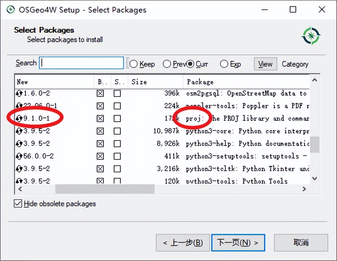The height and width of the screenshot is (261, 337).
Task: Click the View button
Action: pos(265,64)
